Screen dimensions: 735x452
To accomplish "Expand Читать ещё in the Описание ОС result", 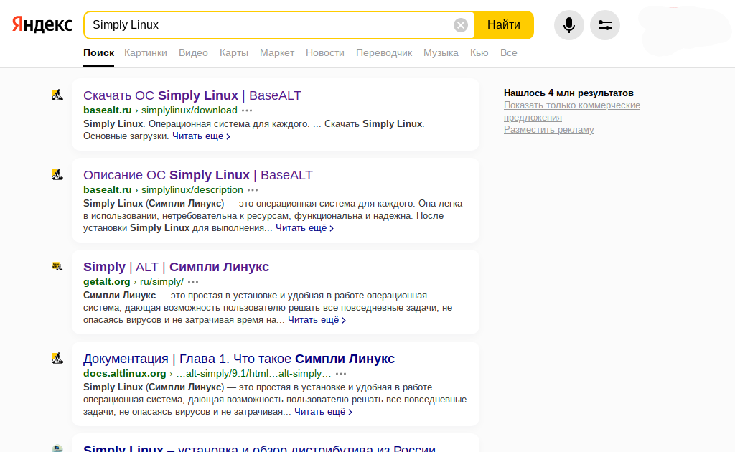I will 304,228.
